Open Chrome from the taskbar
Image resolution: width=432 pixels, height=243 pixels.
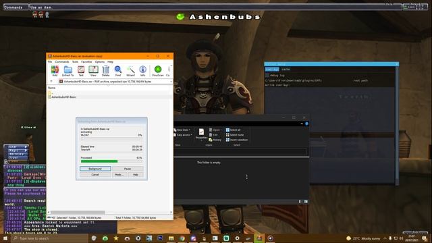tap(182, 238)
